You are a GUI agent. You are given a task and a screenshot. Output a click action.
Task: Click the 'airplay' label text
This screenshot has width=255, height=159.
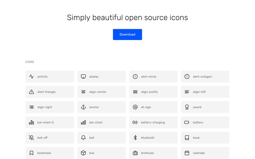(x=94, y=77)
